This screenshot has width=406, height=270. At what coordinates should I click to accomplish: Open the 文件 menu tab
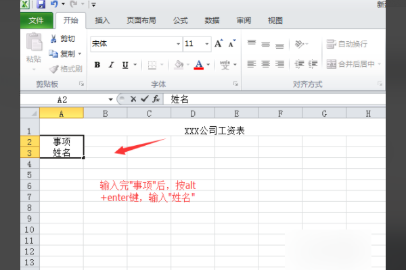(x=37, y=20)
